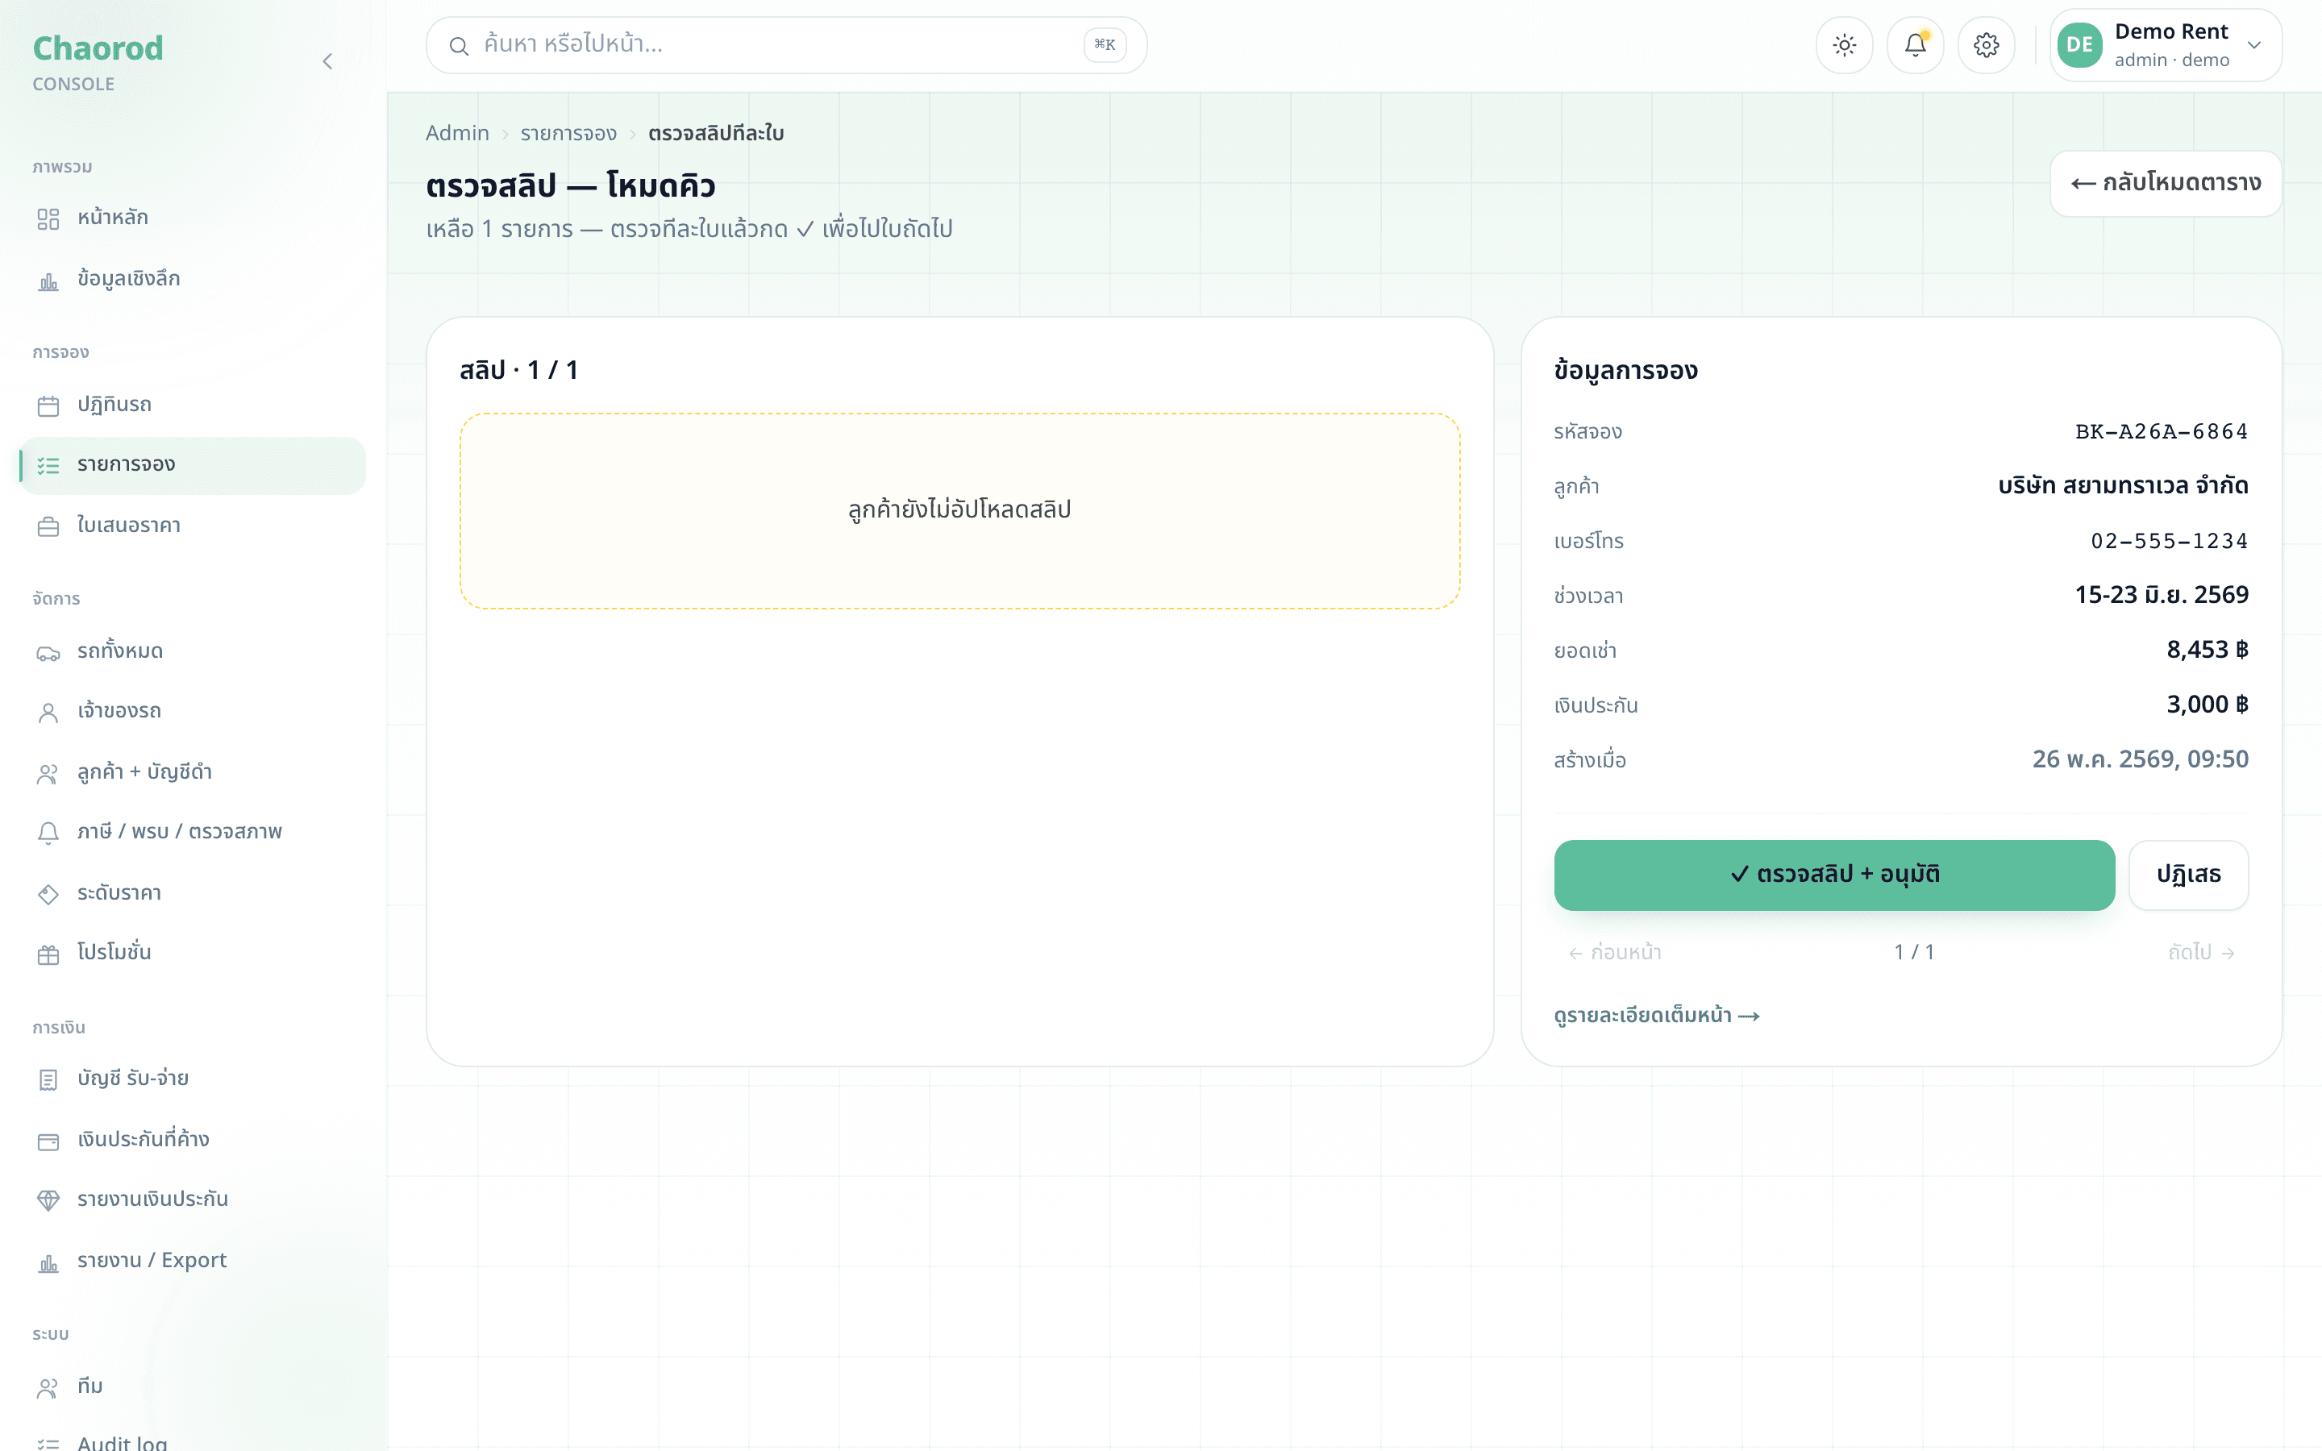Viewport: 2322px width, 1451px height.
Task: Click รายการจอง breadcrumb link
Action: 568,133
